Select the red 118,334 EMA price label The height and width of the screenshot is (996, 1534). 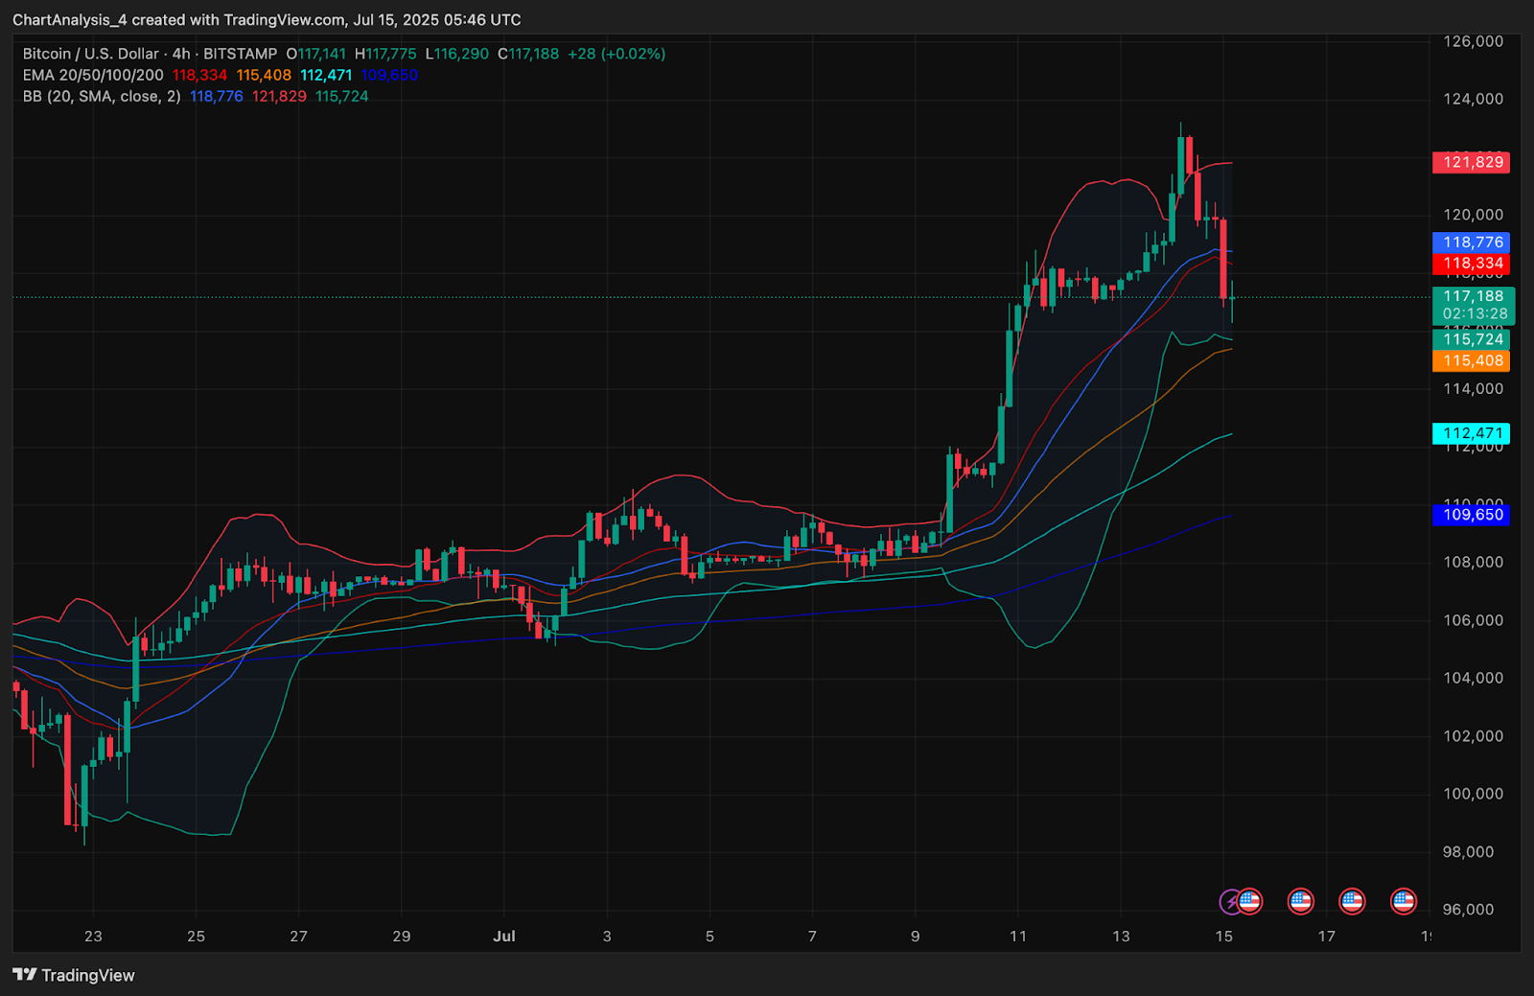click(1471, 264)
